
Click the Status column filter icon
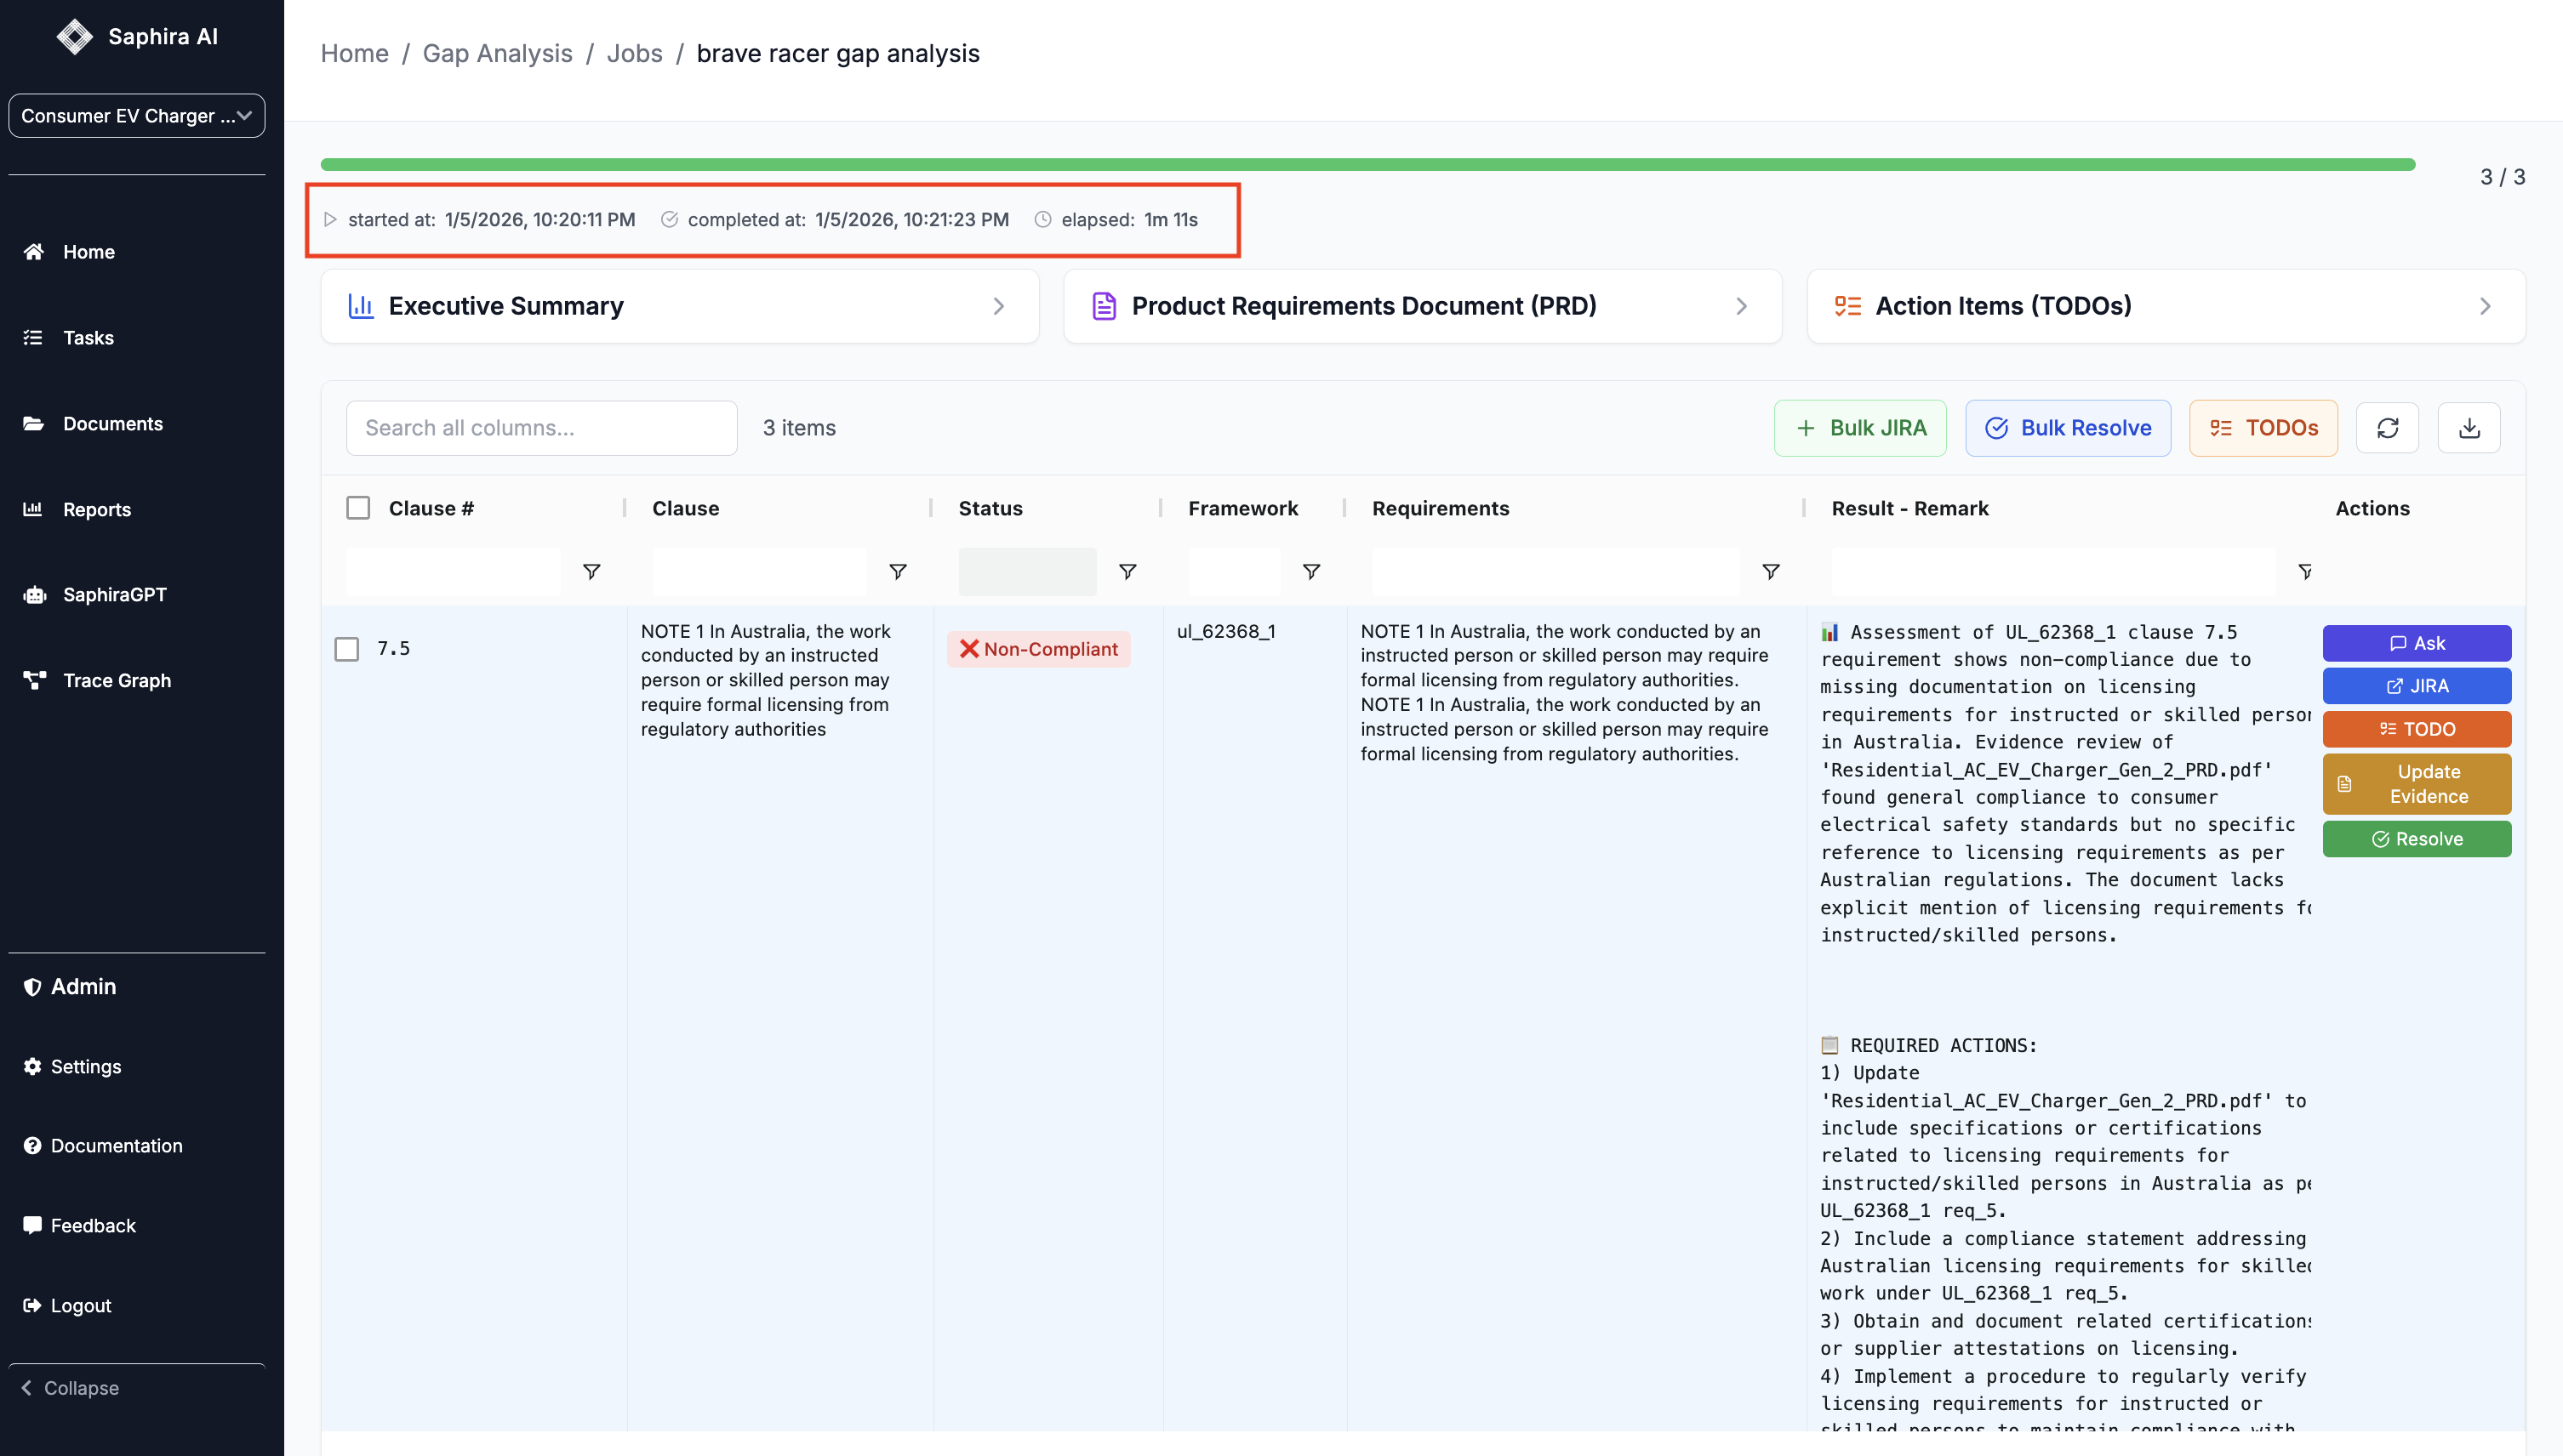tap(1127, 571)
